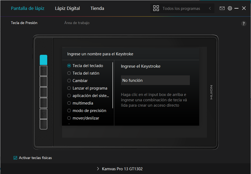Open the mail messages icon

(x=222, y=8)
